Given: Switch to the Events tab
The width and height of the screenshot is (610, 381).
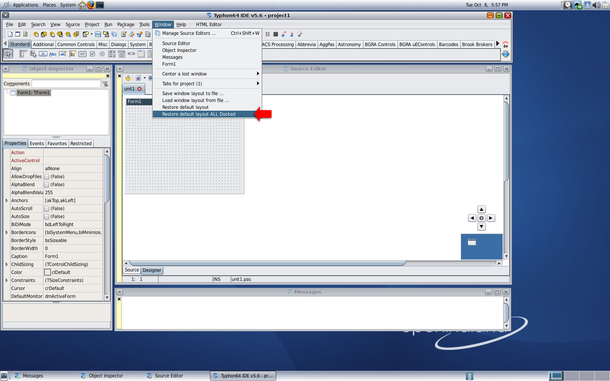Looking at the screenshot, I should (x=37, y=143).
